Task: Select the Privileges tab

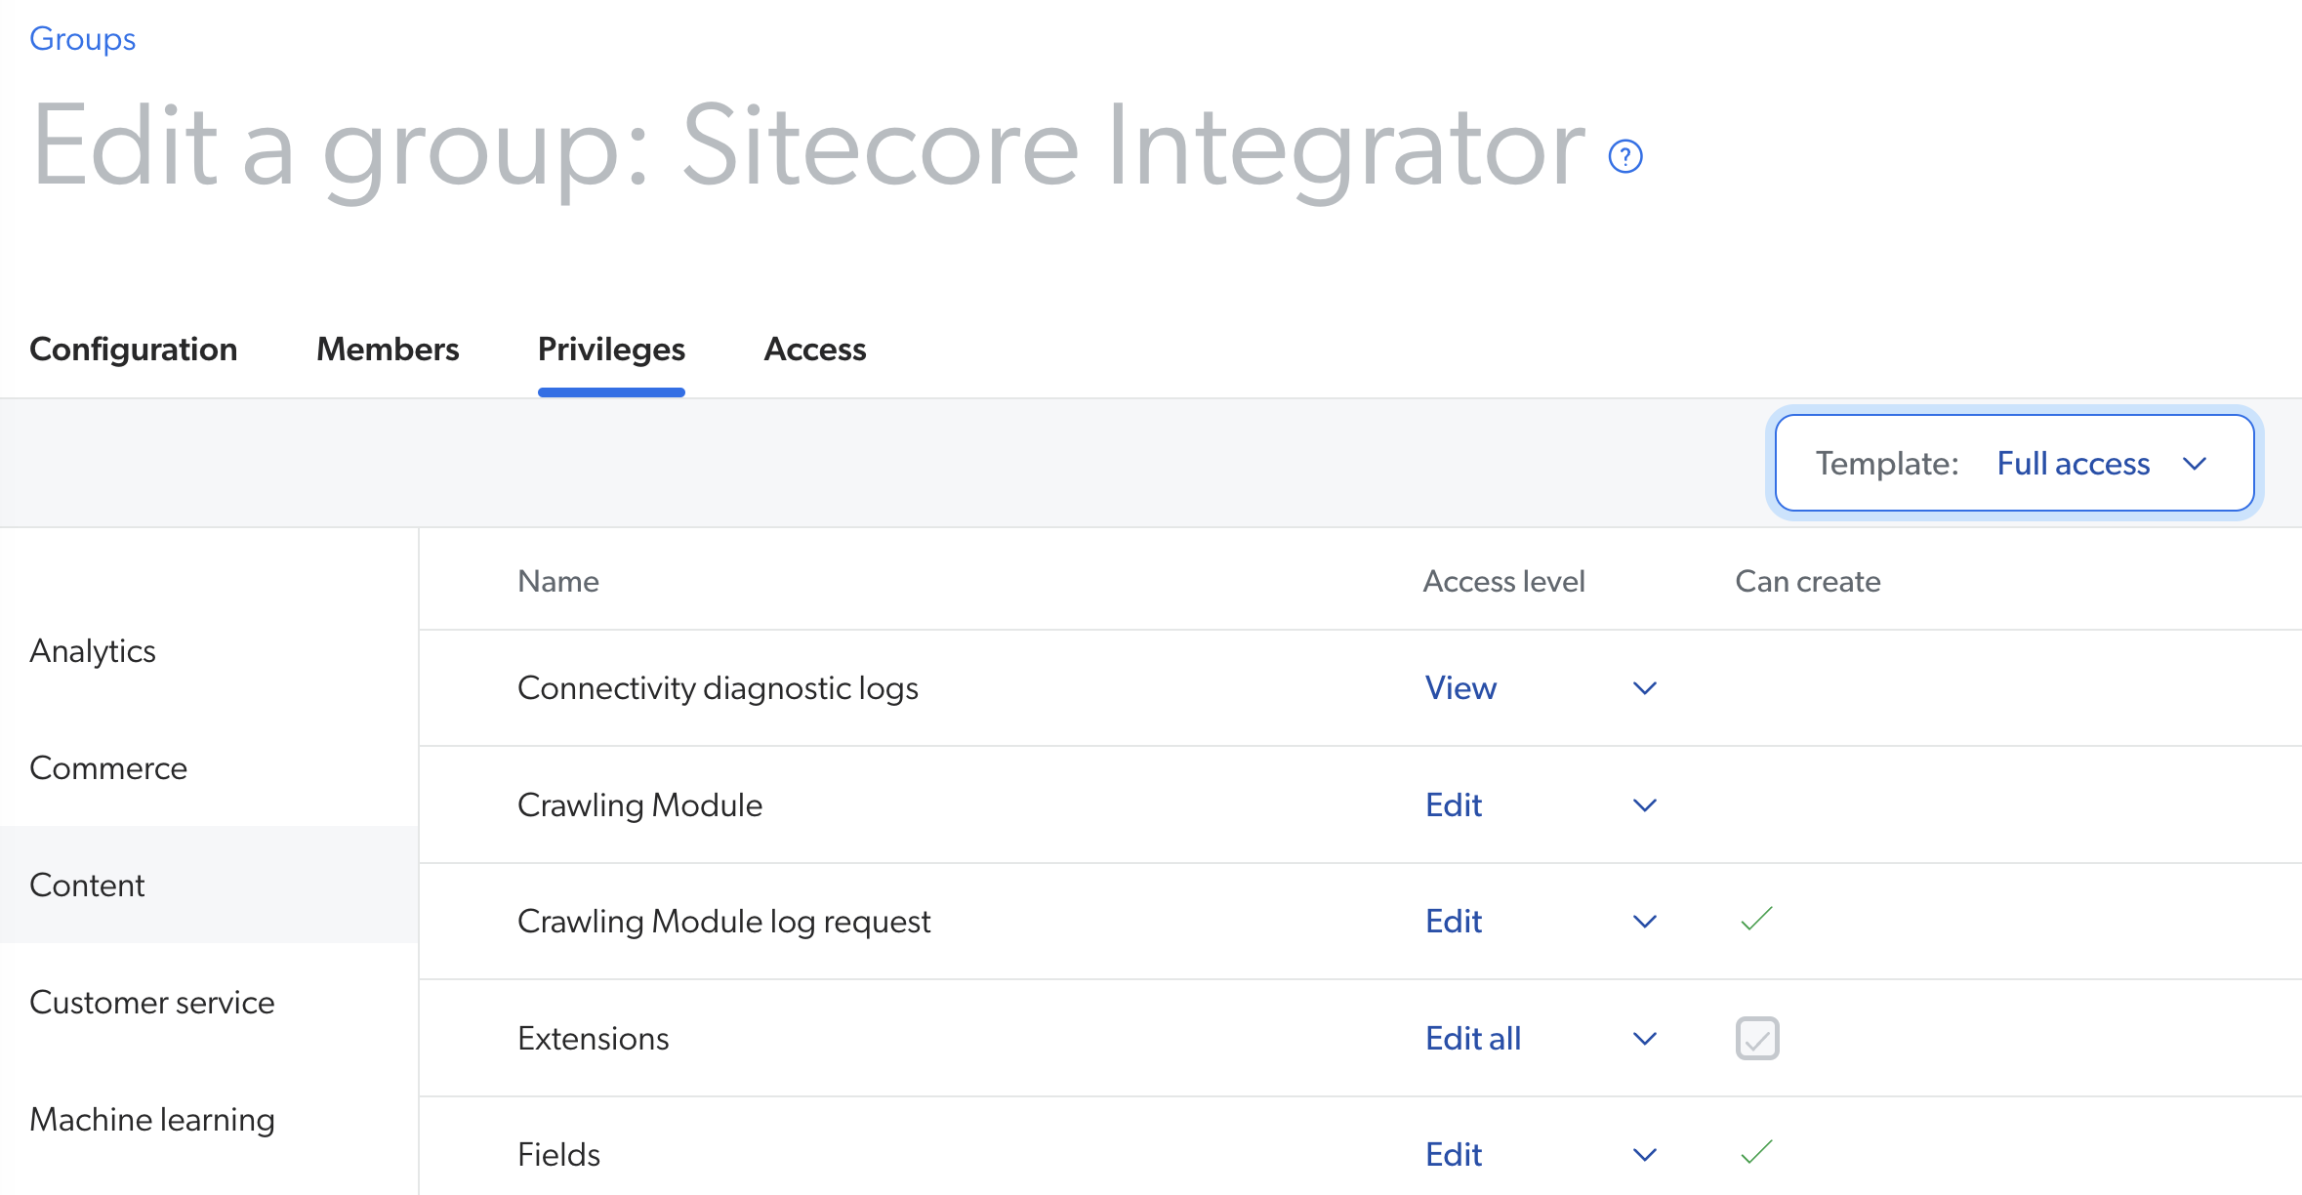Action: tap(611, 349)
